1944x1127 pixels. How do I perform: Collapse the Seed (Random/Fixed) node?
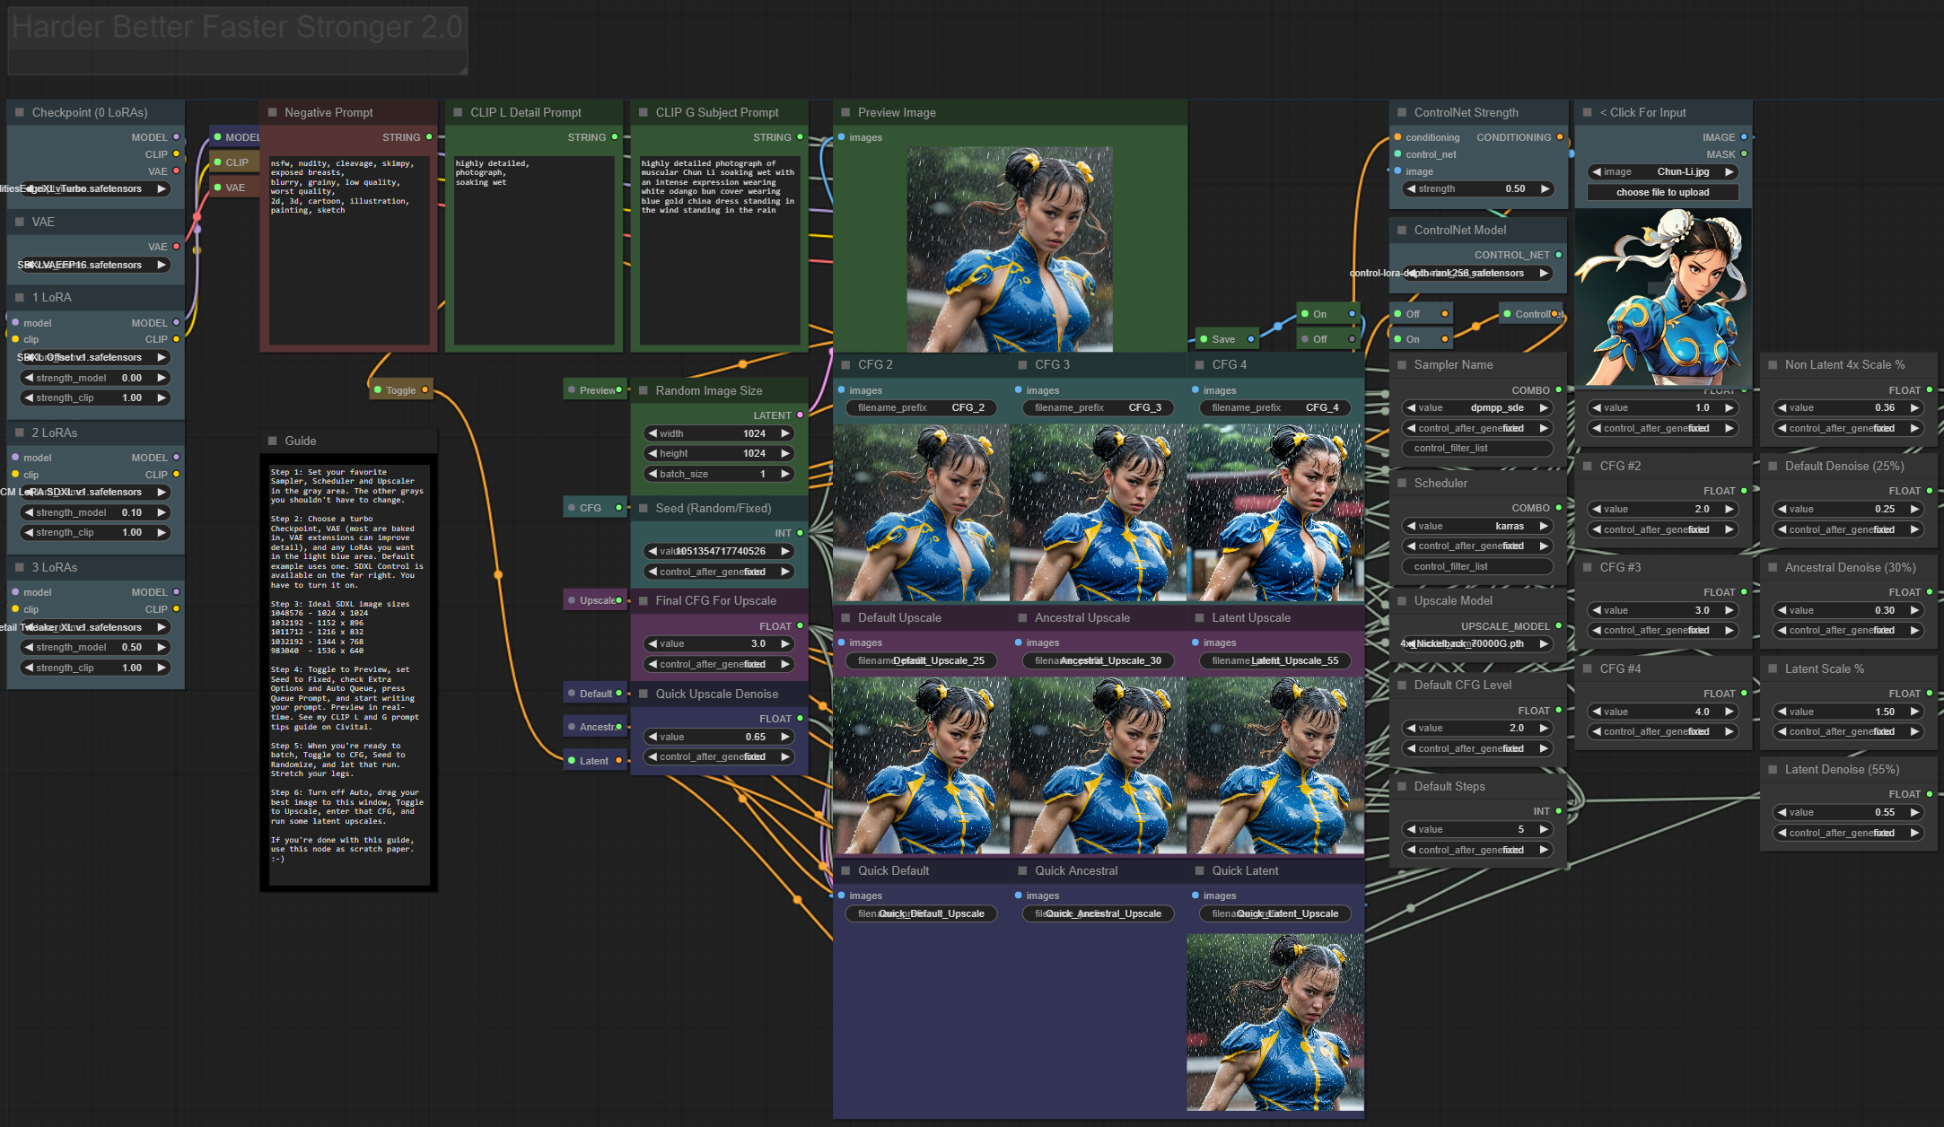pyautogui.click(x=644, y=509)
